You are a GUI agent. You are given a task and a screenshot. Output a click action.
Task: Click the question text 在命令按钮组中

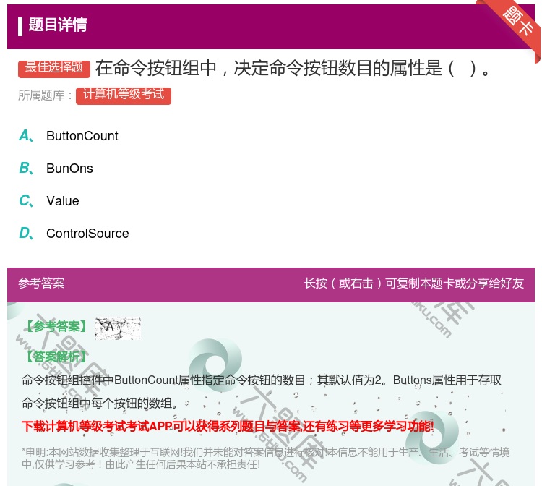(x=293, y=68)
